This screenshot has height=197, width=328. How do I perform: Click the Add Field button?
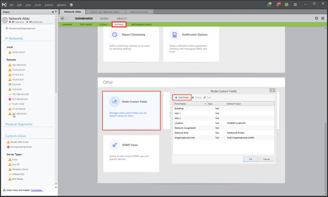tap(182, 97)
